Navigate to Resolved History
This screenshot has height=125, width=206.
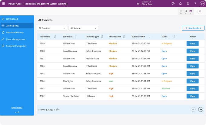[x=15, y=32]
